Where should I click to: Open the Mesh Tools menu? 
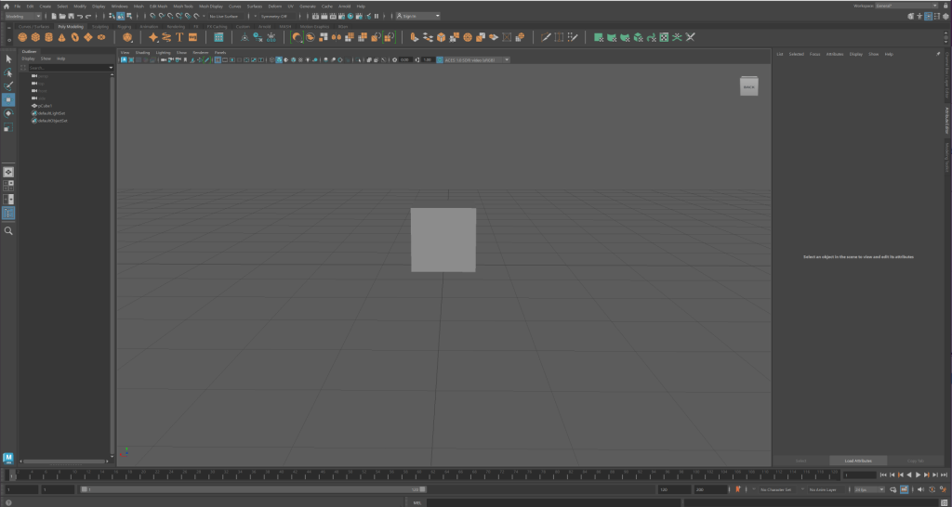(182, 6)
